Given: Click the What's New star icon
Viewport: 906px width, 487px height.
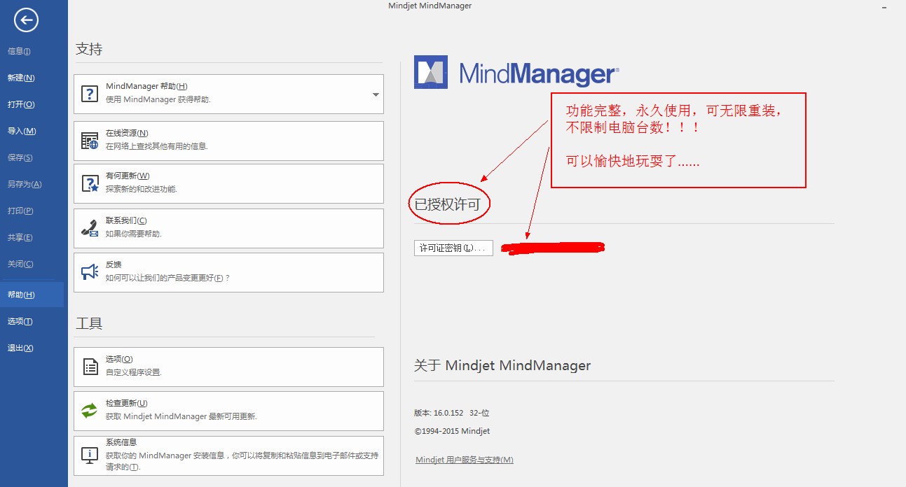Looking at the screenshot, I should click(x=90, y=183).
